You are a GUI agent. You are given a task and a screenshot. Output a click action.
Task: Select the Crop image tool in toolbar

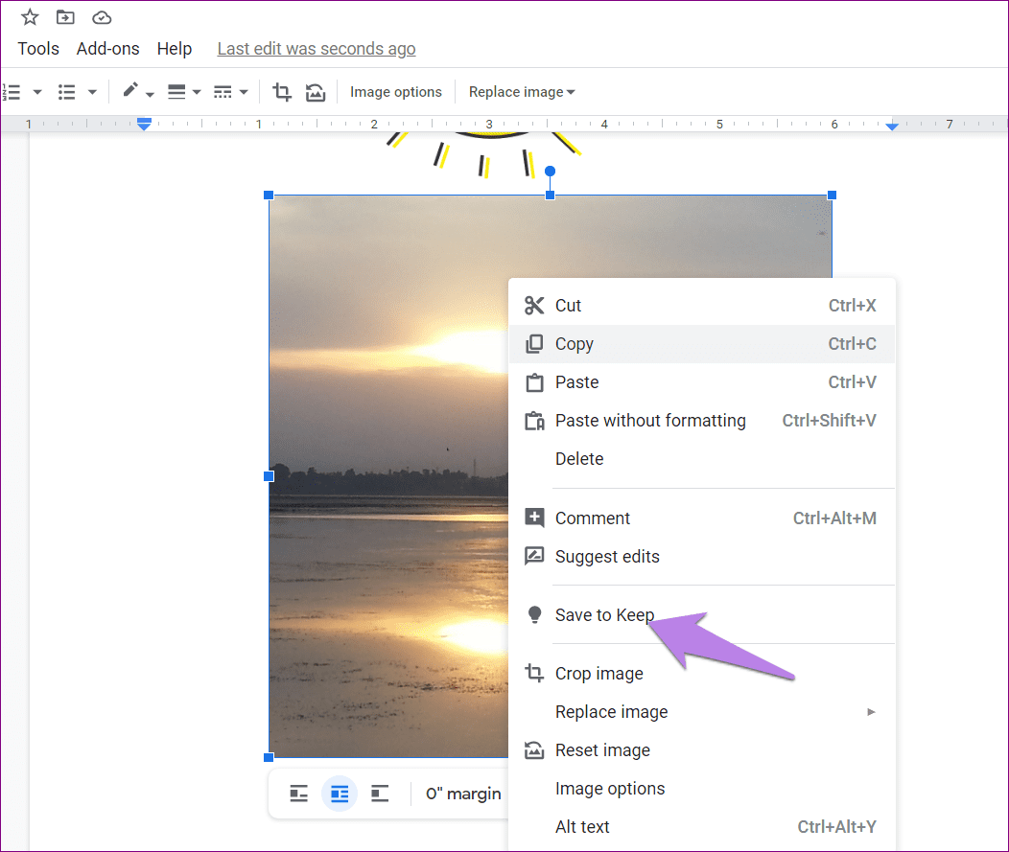(282, 91)
